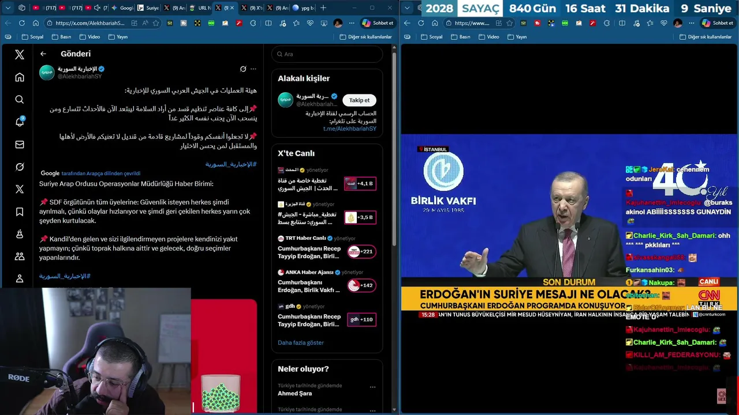Open Sohbet et Copilot in right browser
Viewport: 739px width, 415px height.
[x=717, y=23]
